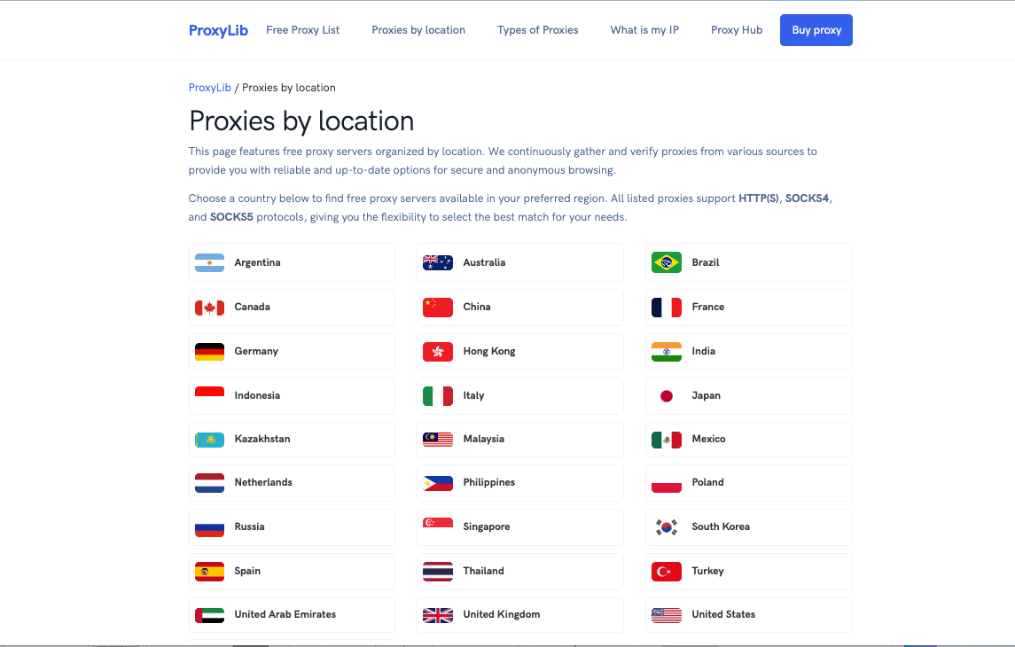This screenshot has height=647, width=1015.
Task: Open the Indonesia country name
Action: (258, 395)
